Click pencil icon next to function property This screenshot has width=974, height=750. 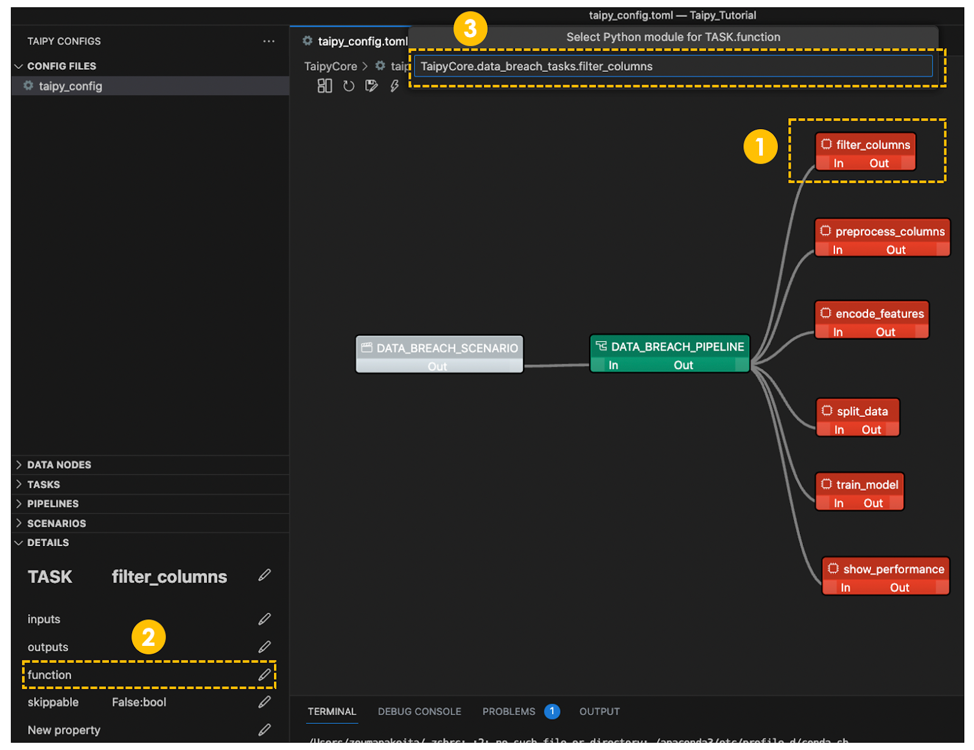click(264, 675)
